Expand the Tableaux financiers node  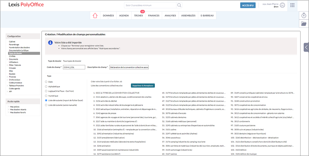tap(7, 85)
